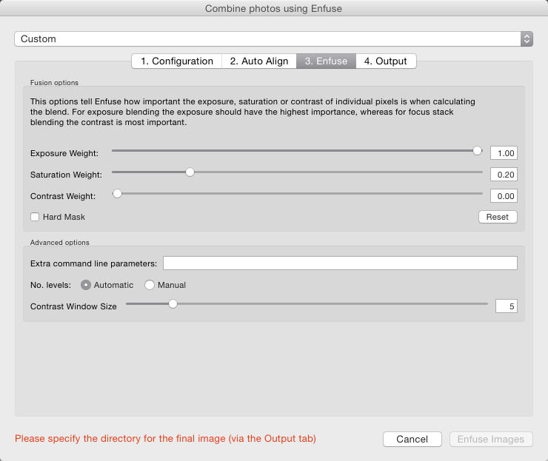Viewport: 548px width, 461px height.
Task: Click the Contrast Window Size slider handle
Action: (x=173, y=304)
